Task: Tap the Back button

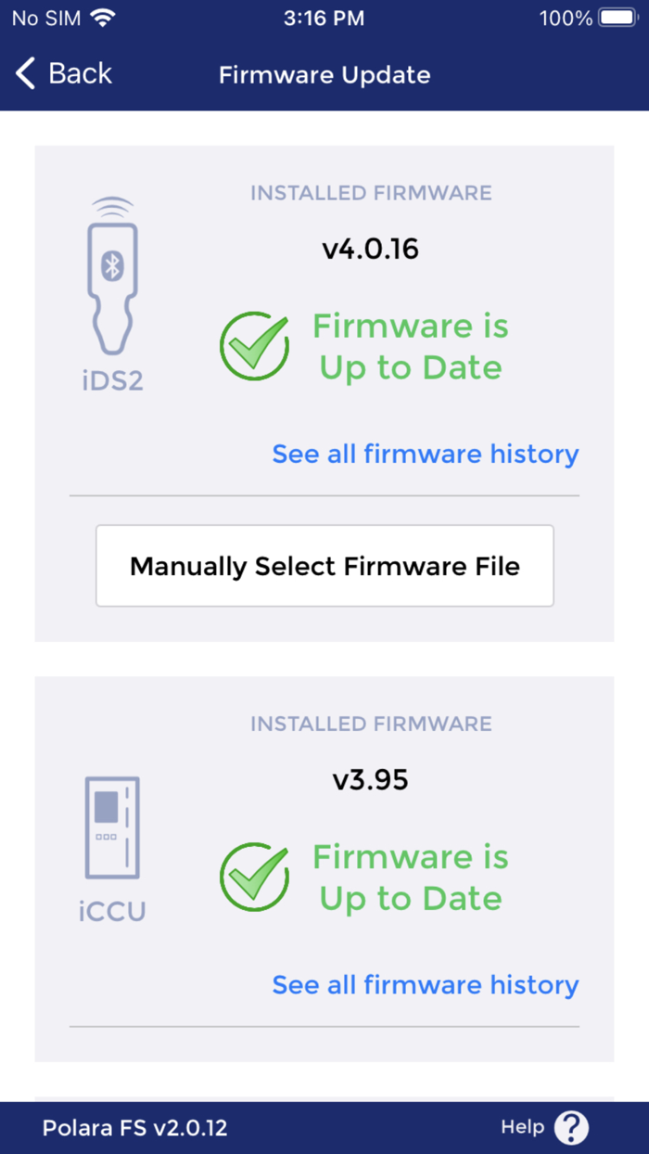Action: (x=62, y=74)
